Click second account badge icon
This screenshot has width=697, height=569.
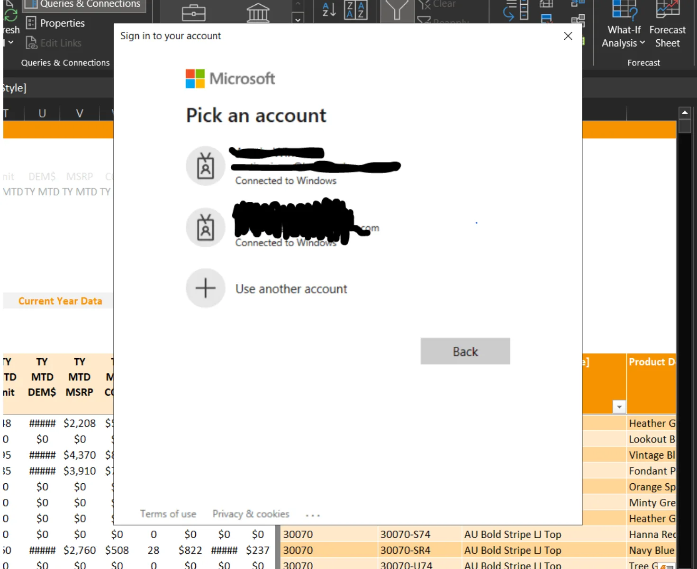click(205, 227)
